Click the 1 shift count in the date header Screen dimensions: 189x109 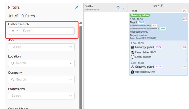pos(133,11)
